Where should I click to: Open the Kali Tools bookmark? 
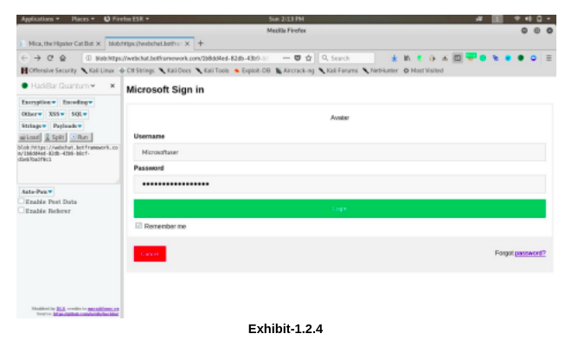pyautogui.click(x=212, y=70)
